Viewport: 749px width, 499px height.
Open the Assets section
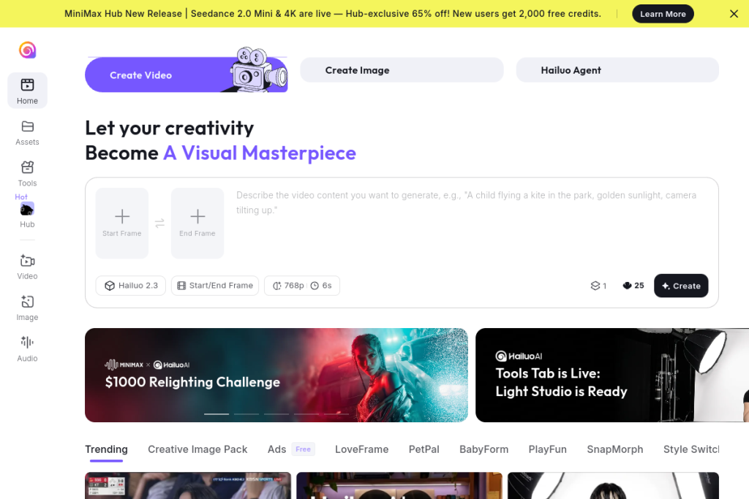coord(27,133)
